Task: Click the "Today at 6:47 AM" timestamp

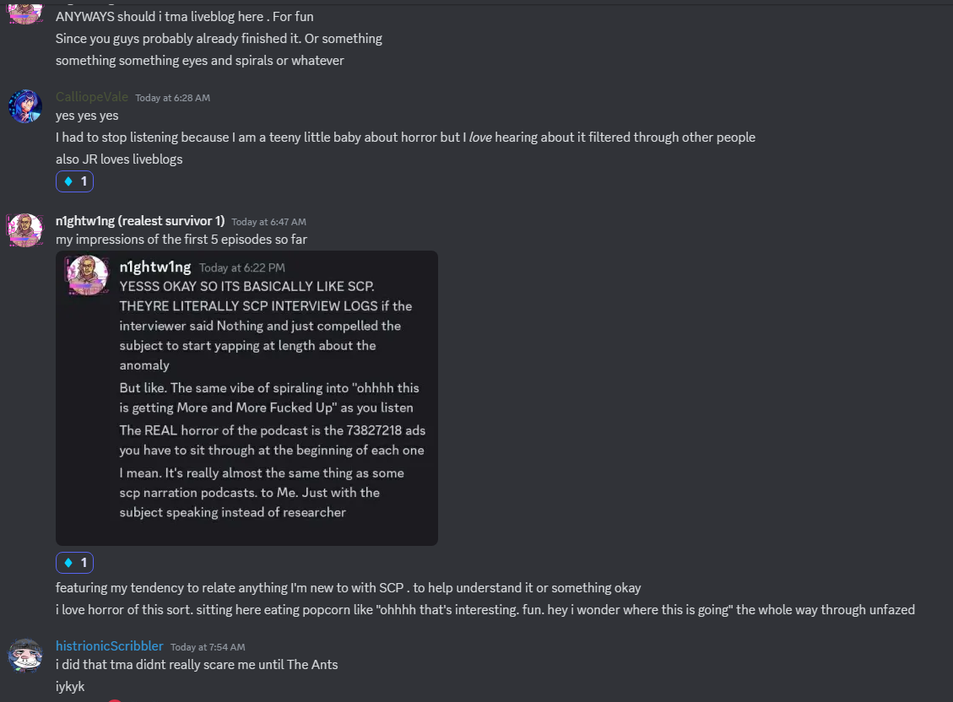Action: pos(268,222)
